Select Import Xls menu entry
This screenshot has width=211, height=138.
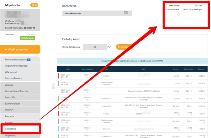(x=10, y=97)
